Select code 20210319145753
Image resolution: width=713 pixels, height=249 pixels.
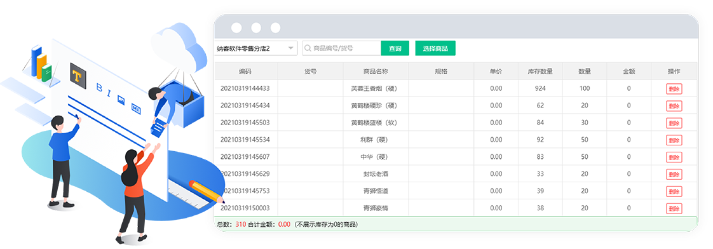coord(245,191)
